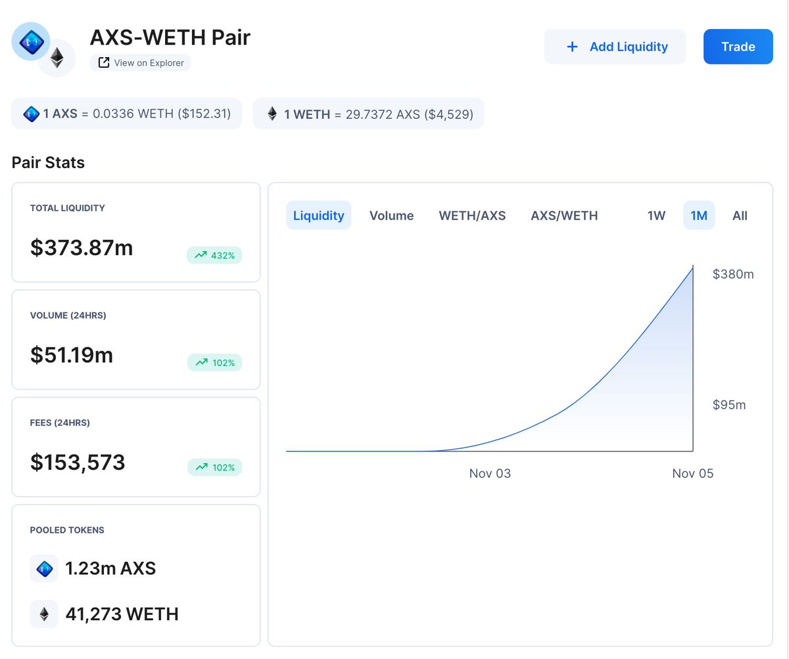Image resolution: width=789 pixels, height=659 pixels.
Task: Click the VOLUME (24HRS) label
Action: 68,315
